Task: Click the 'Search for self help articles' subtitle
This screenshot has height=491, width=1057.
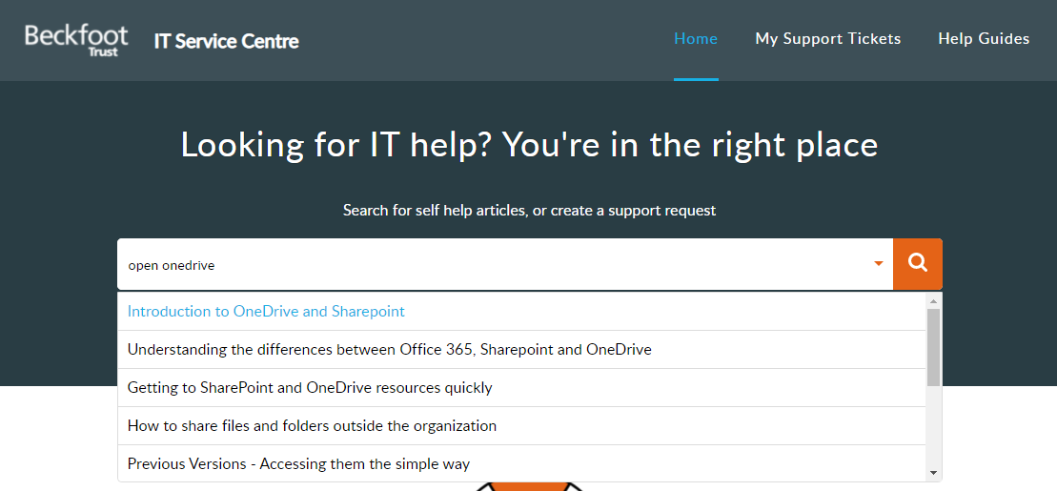Action: [x=529, y=211]
